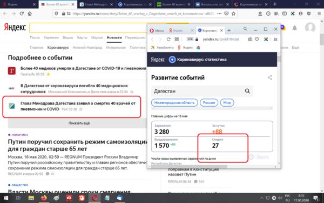This screenshot has width=324, height=203.
Task: Toggle Firefox sidebar icon
Action: tap(285, 14)
